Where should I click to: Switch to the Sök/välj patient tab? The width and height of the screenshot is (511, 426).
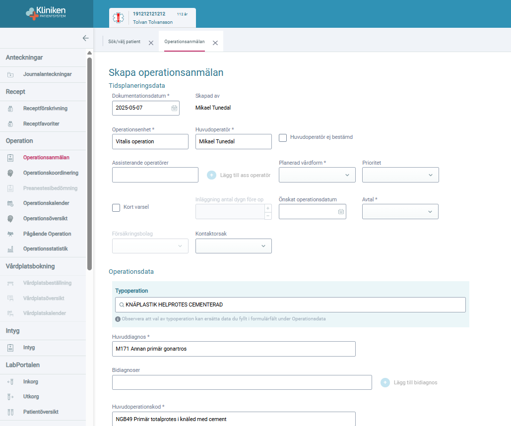pos(125,42)
